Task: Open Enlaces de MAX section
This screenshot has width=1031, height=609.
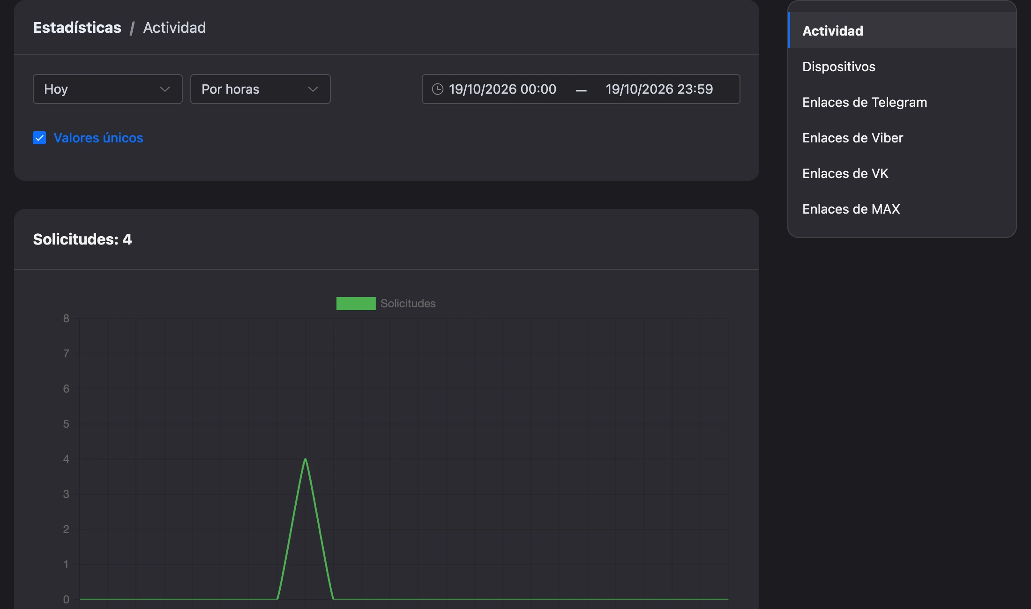Action: (902, 209)
